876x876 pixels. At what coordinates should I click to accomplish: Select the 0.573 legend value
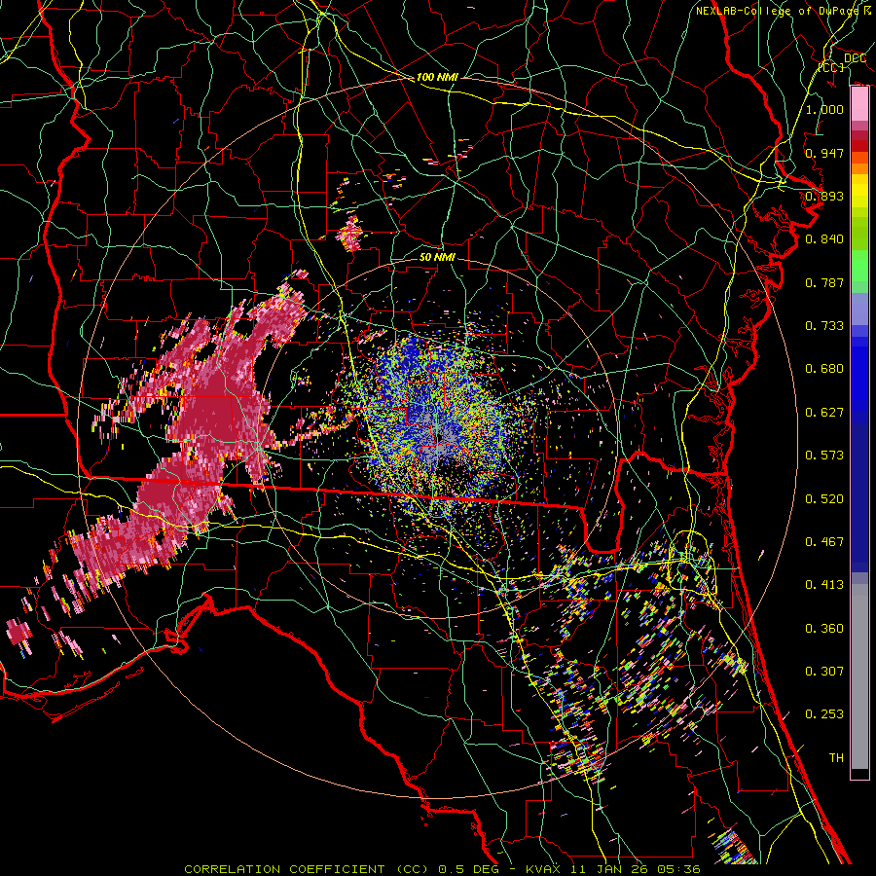click(x=824, y=456)
